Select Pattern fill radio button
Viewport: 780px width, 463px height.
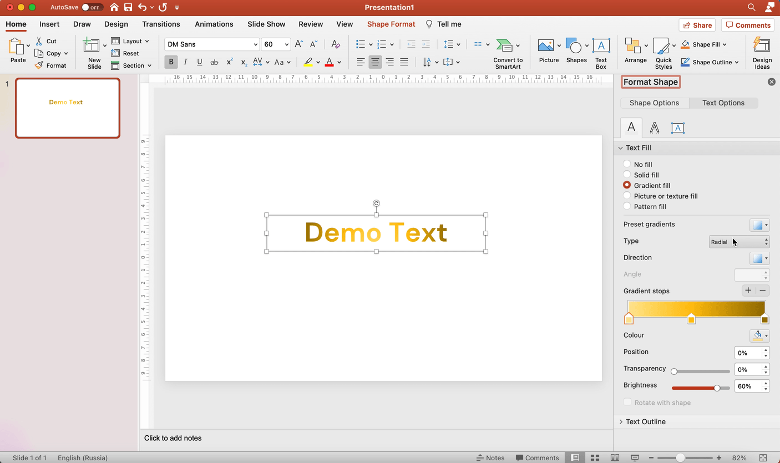point(627,206)
